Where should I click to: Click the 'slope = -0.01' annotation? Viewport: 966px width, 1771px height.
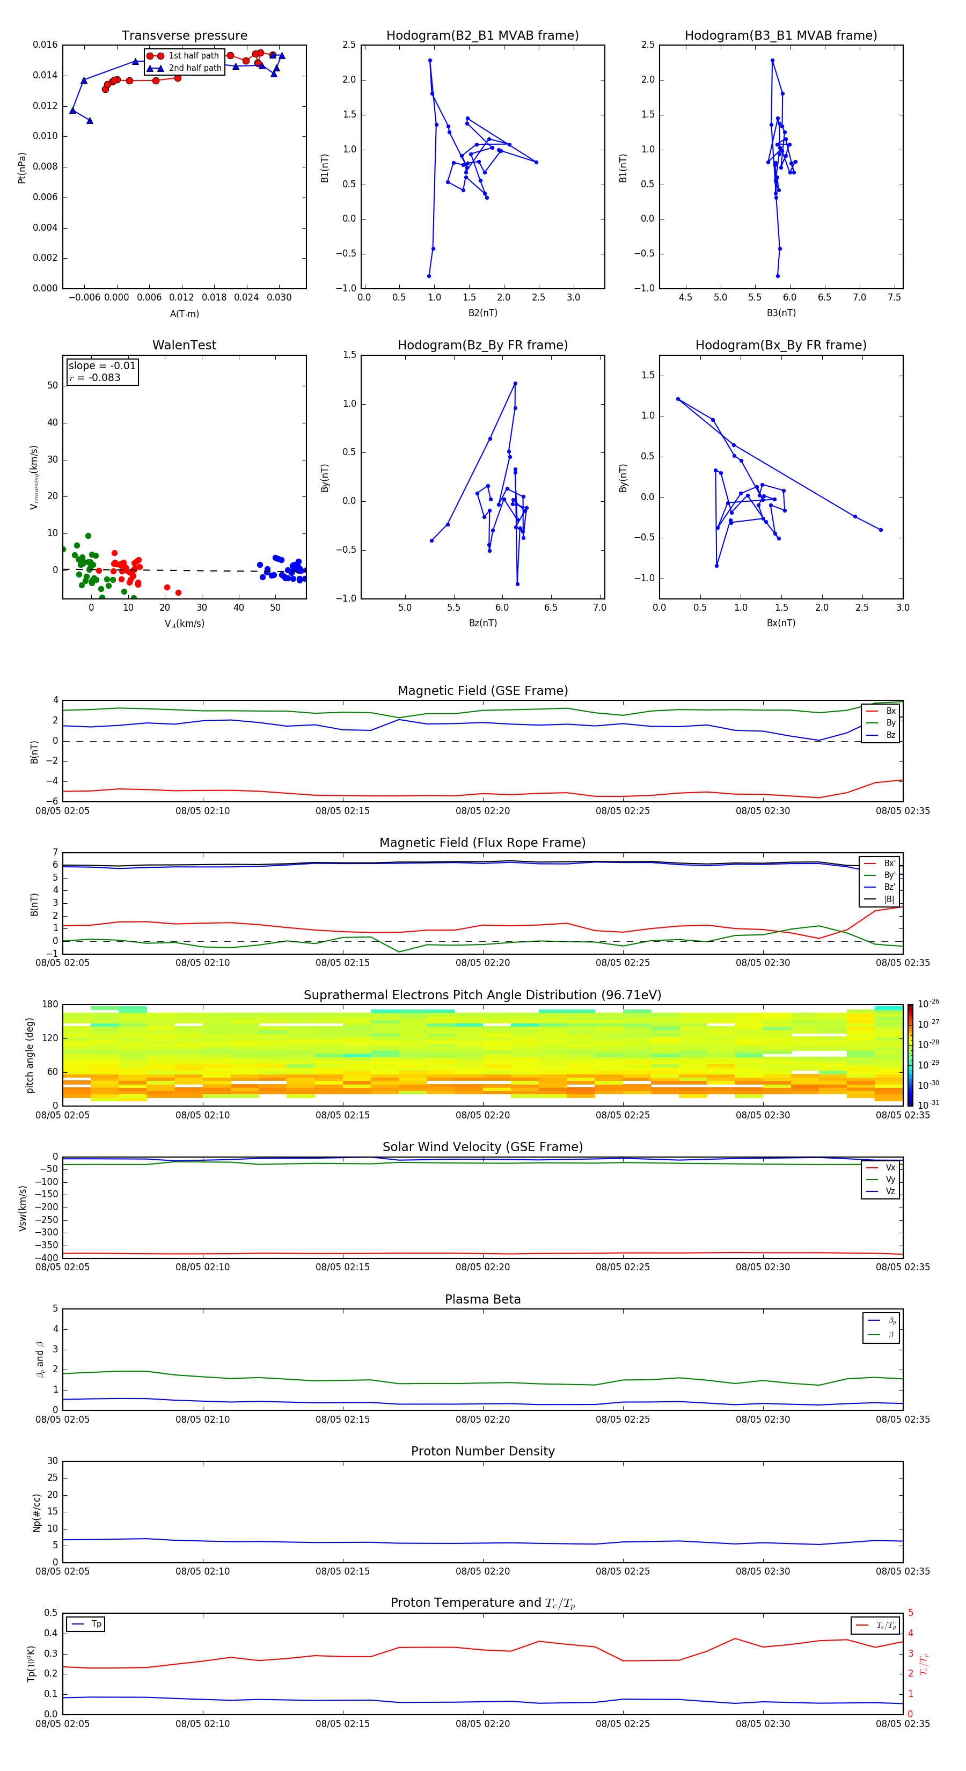point(102,366)
